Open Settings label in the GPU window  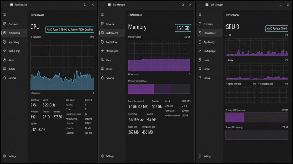coord(207,156)
